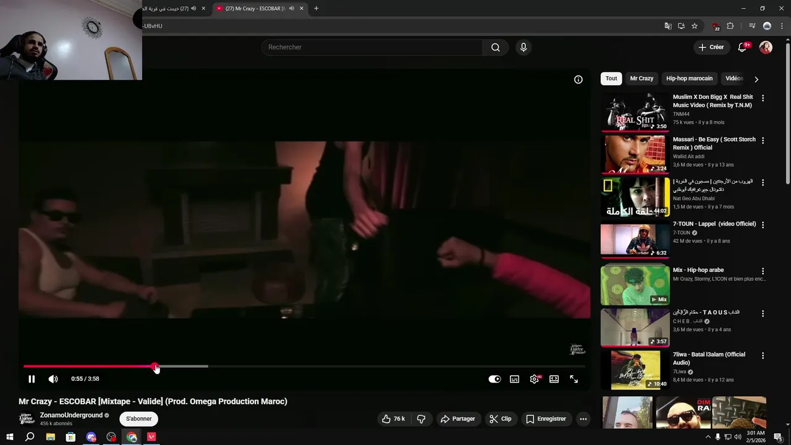Open the Chrome profile avatar
The image size is (791, 445).
[767, 26]
